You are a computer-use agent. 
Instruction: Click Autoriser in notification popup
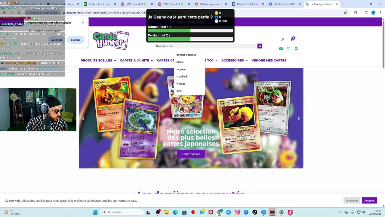(x=57, y=40)
